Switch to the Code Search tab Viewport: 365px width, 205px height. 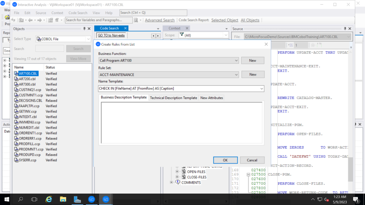click(x=109, y=28)
